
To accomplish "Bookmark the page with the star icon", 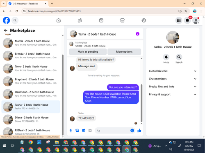I will (x=186, y=11).
